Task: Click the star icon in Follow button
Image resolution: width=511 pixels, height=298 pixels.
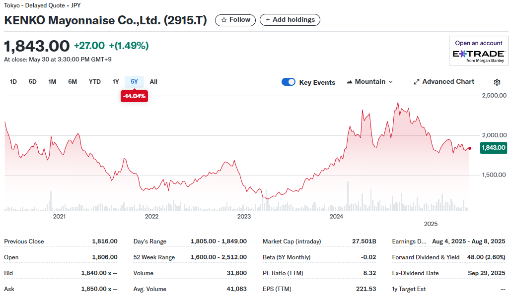Action: click(224, 20)
